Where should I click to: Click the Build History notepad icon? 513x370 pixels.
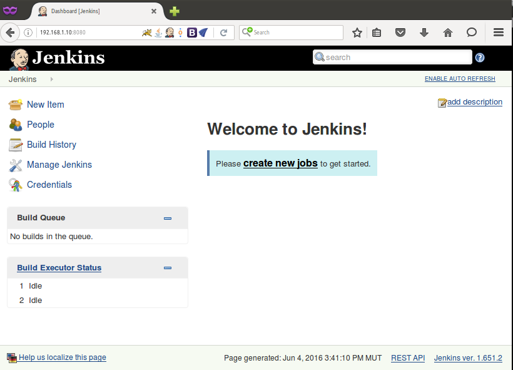[x=16, y=145]
